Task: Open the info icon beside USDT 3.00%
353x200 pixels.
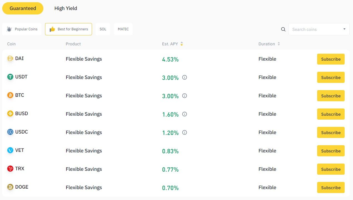Action: click(x=185, y=77)
